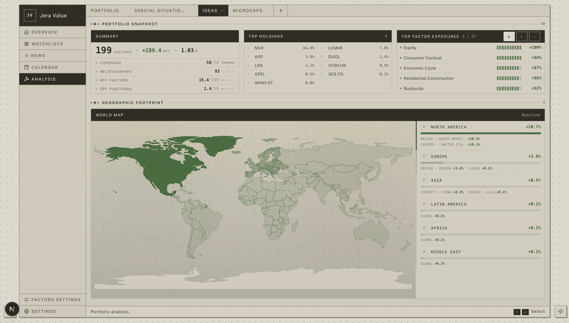The height and width of the screenshot is (323, 569).
Task: Click the 199 factors count
Action: (113, 51)
